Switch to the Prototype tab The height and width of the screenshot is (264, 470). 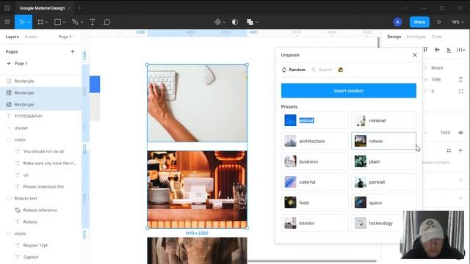416,37
